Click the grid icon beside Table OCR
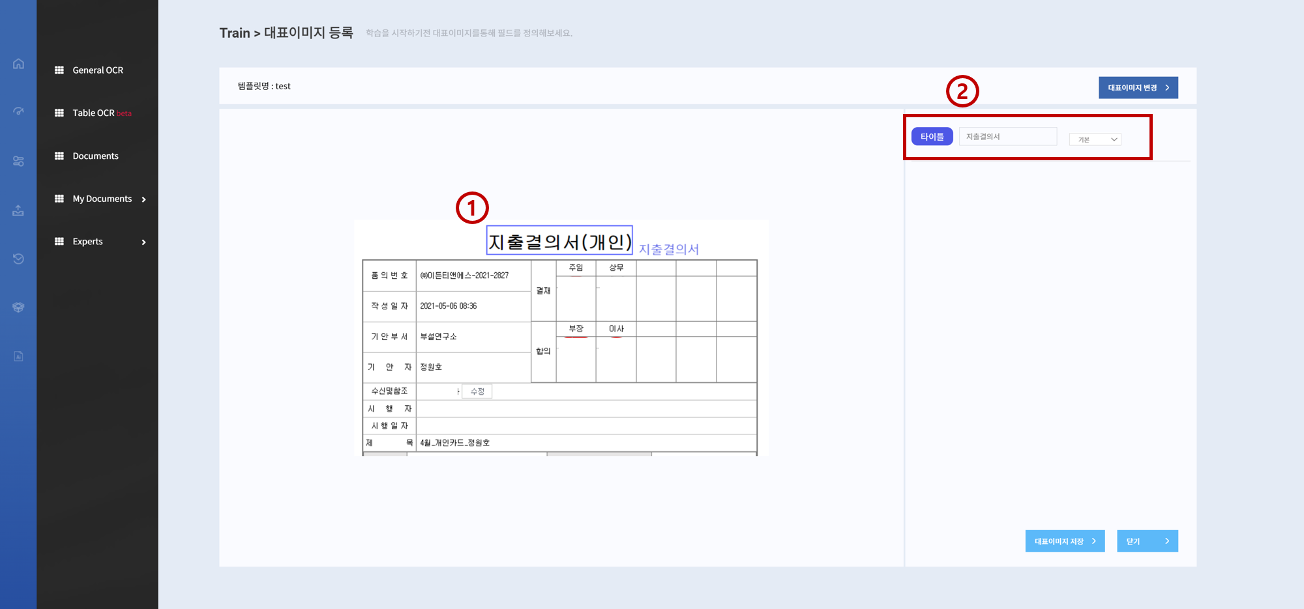Screen dimensions: 1304x609 pyautogui.click(x=59, y=113)
